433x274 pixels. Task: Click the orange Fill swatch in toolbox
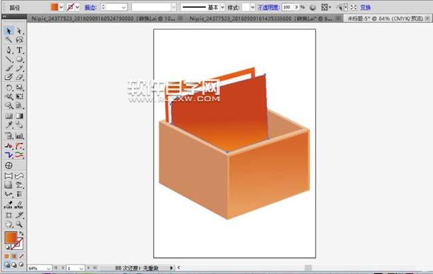(11, 238)
